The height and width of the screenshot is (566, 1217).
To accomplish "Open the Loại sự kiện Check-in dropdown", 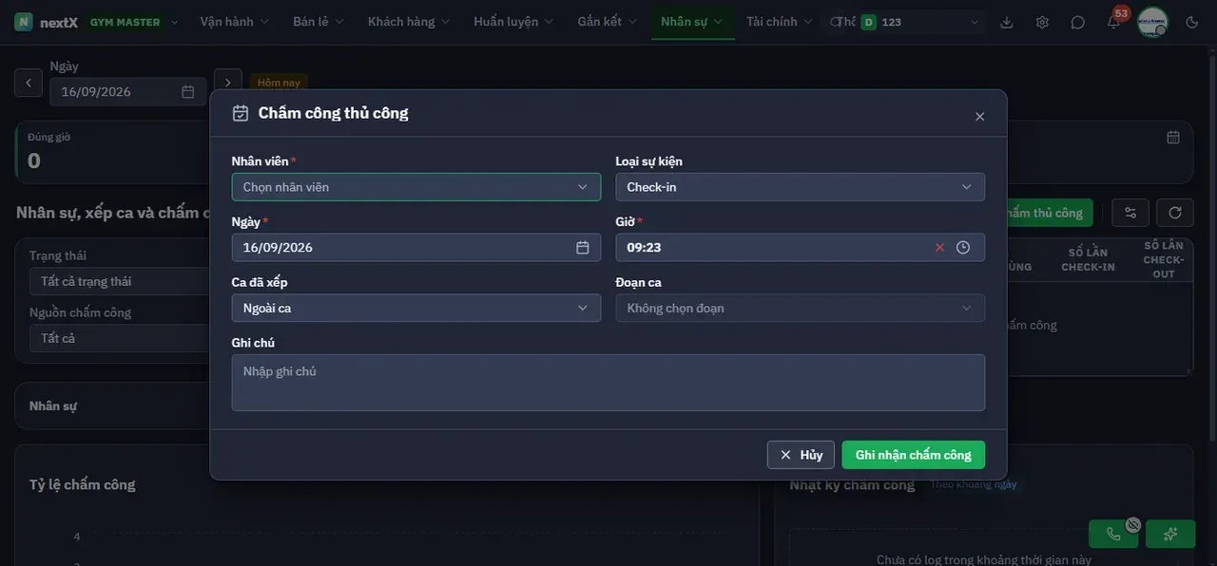I will (801, 187).
